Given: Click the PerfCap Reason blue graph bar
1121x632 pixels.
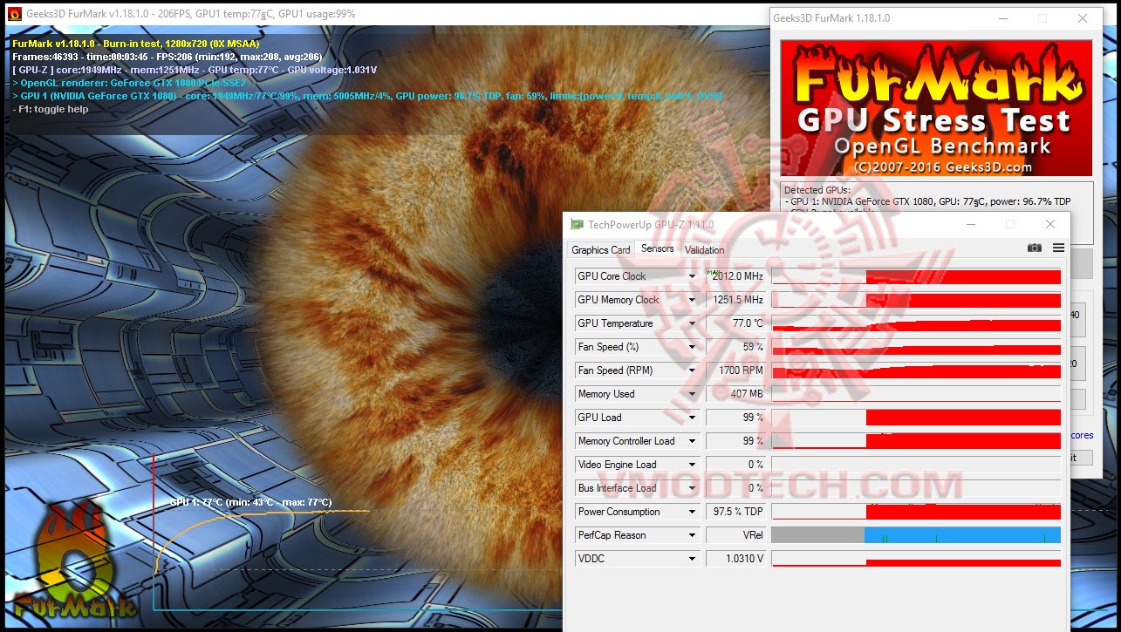Looking at the screenshot, I should 962,535.
